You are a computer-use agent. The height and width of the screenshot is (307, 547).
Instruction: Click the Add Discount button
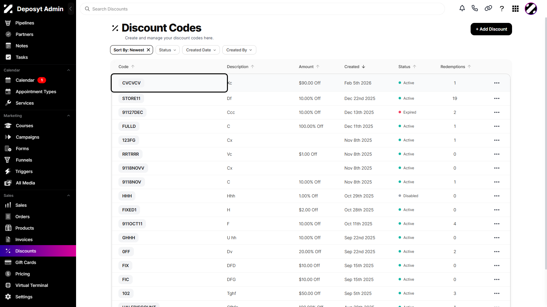pos(491,29)
